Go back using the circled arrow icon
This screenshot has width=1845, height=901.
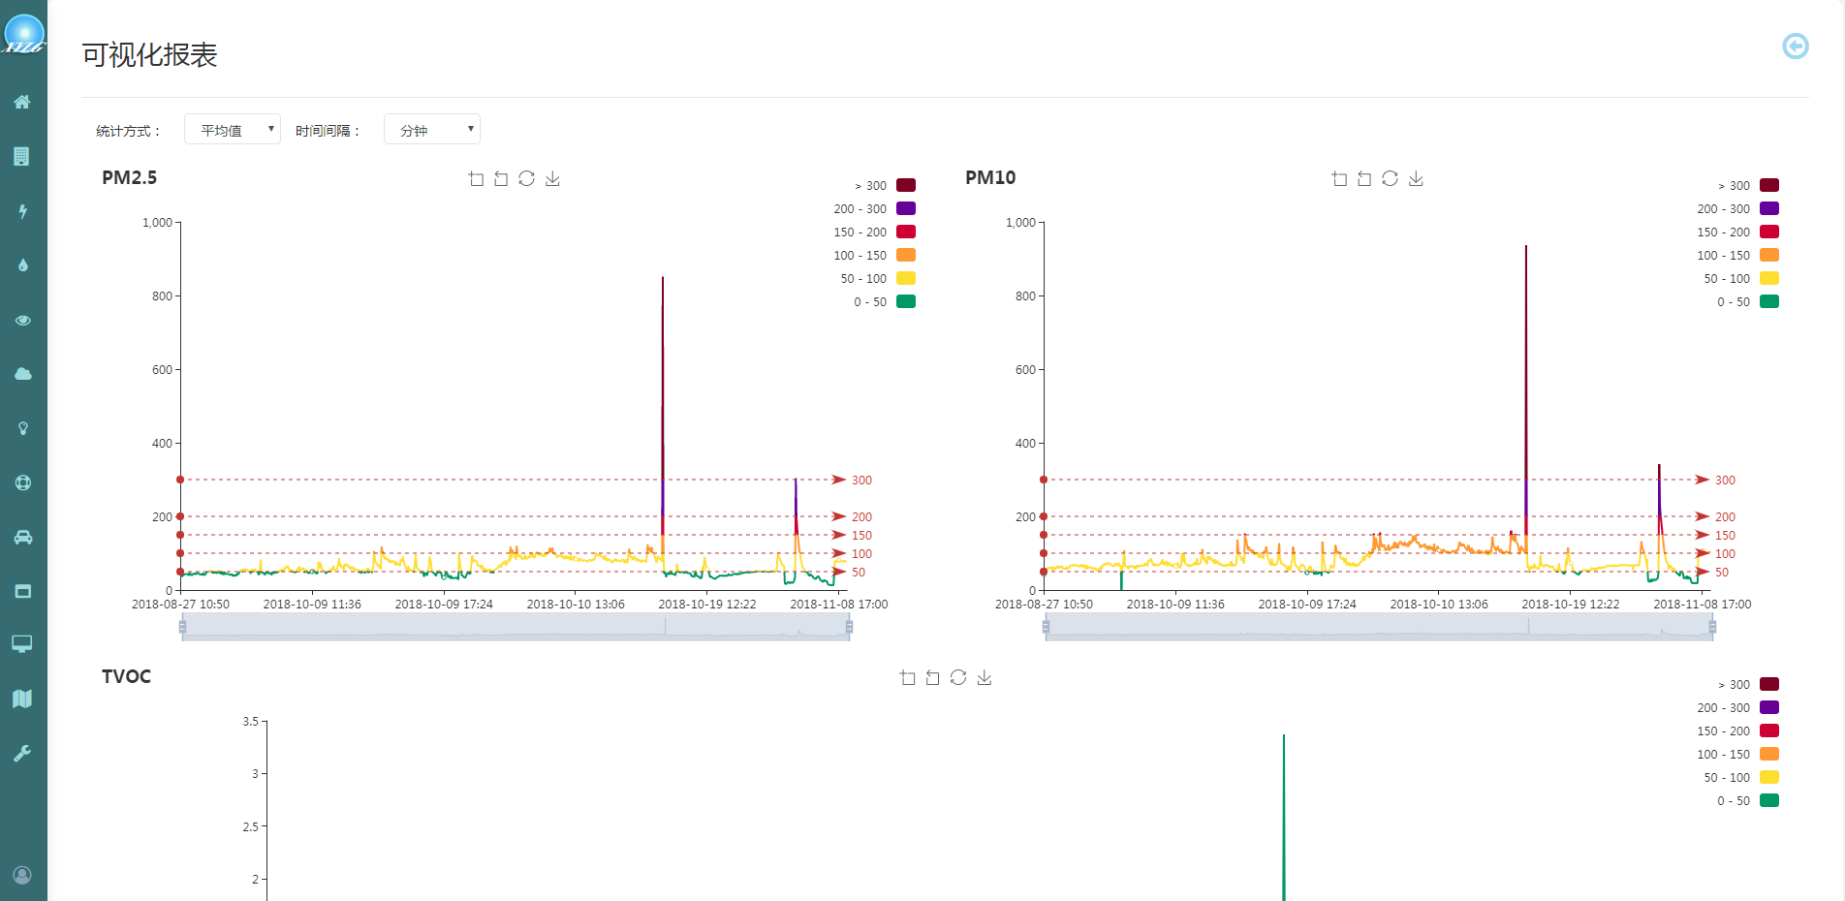click(1796, 46)
